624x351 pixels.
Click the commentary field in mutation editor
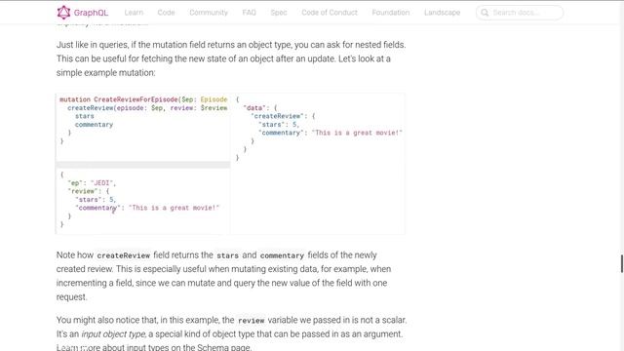(94, 125)
